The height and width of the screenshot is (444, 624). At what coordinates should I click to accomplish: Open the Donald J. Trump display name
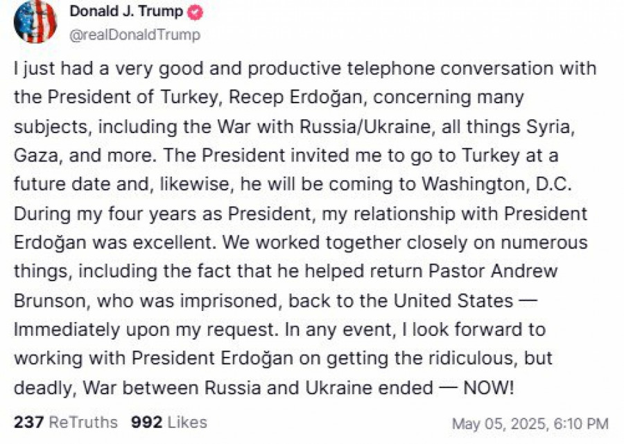[125, 12]
